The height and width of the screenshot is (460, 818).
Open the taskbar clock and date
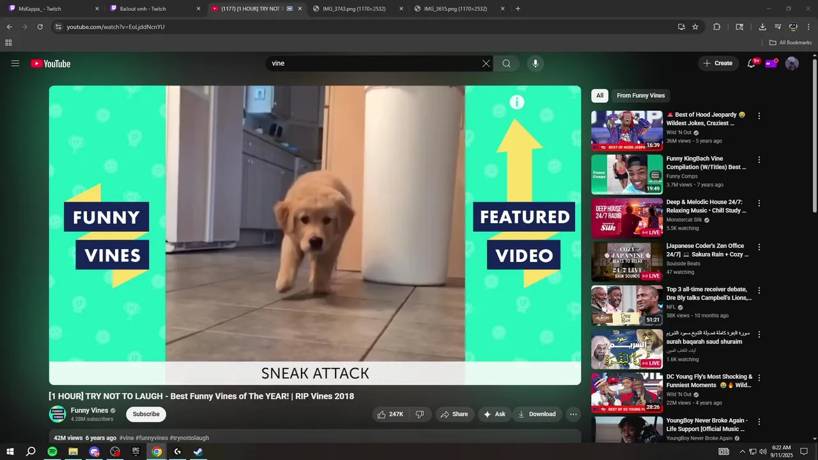pyautogui.click(x=782, y=452)
